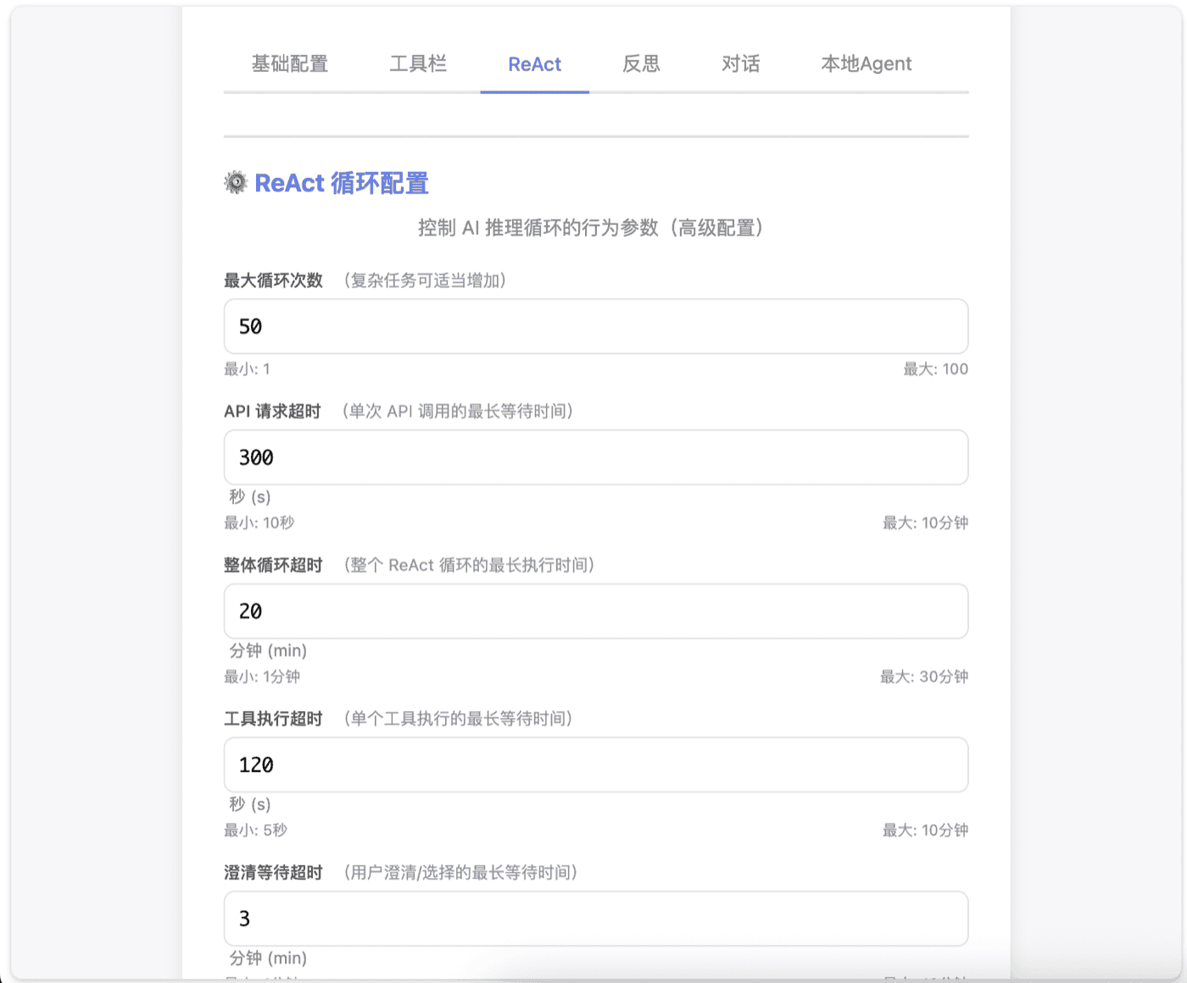
Task: Click 分钟 (min) unit under 整体循环超时
Action: [x=268, y=651]
